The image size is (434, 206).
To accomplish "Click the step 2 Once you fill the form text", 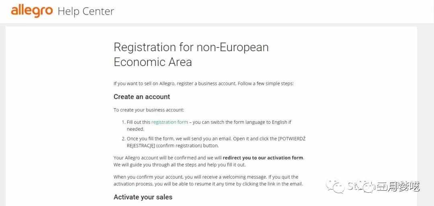I will pos(161,138).
